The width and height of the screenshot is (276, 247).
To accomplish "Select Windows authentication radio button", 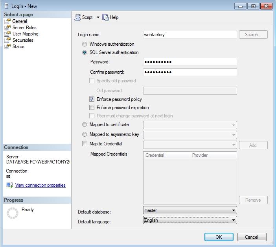I will (85, 44).
